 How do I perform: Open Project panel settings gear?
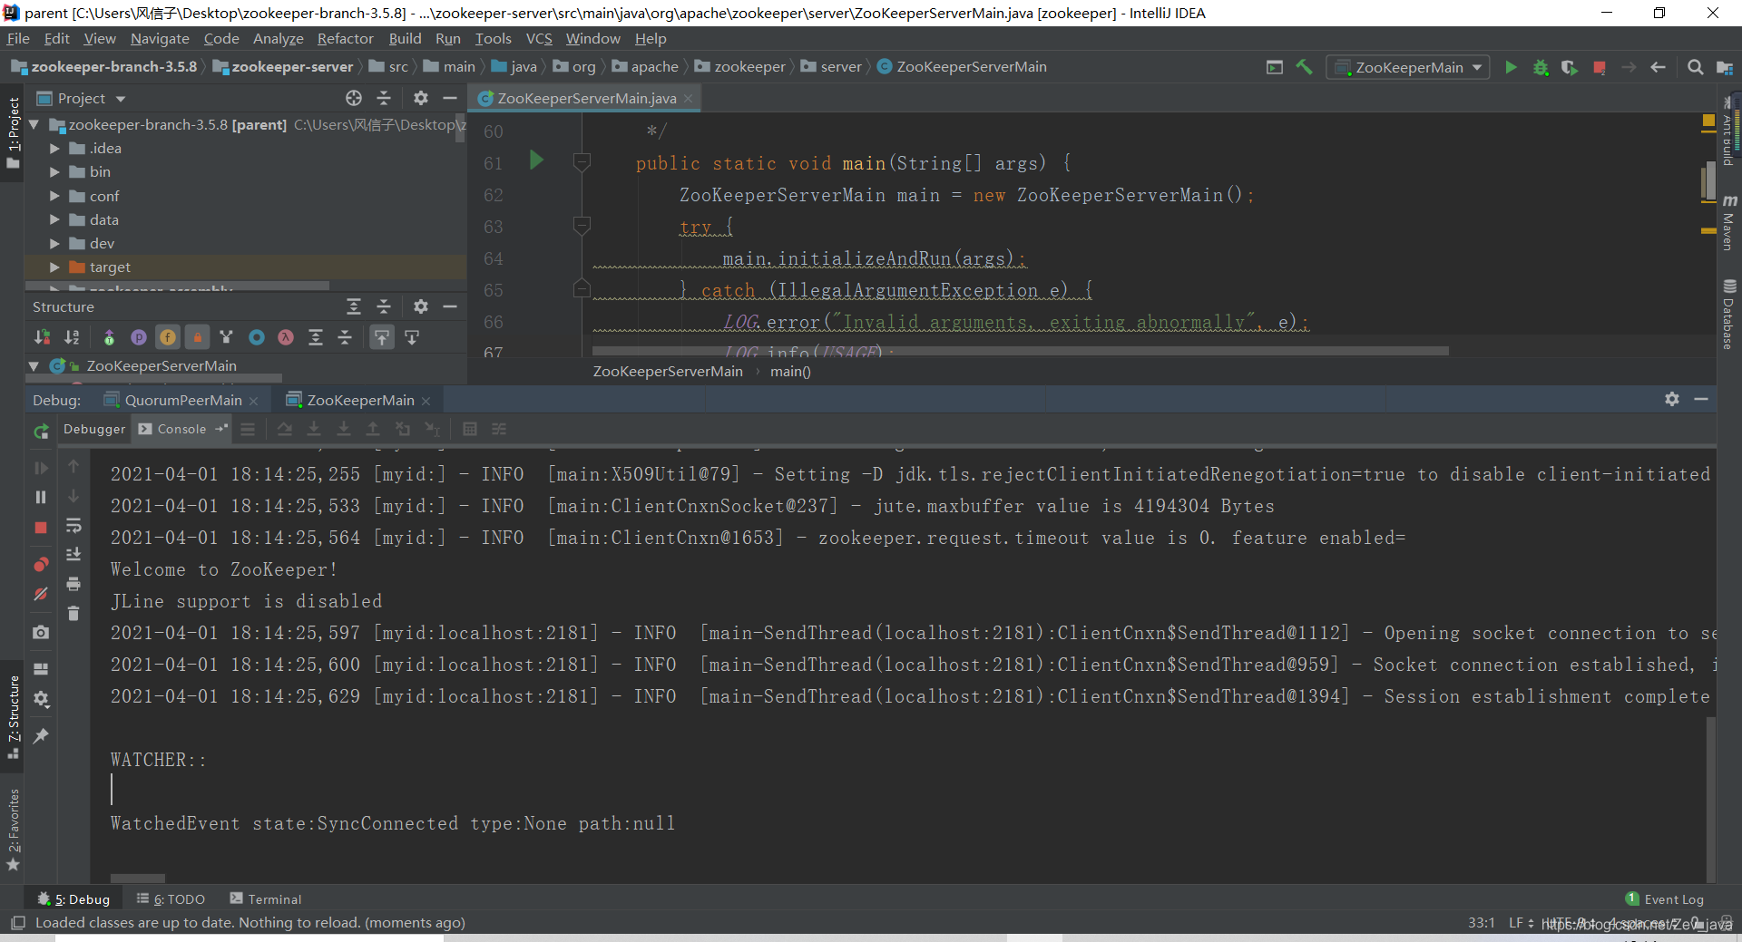(x=420, y=98)
